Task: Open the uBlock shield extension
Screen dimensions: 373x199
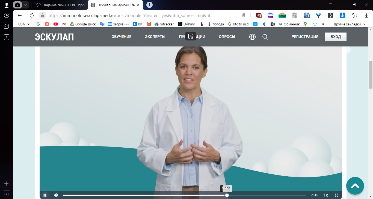Action: (x=259, y=15)
